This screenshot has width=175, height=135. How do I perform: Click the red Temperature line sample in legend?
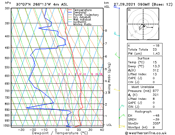coord(70,10)
